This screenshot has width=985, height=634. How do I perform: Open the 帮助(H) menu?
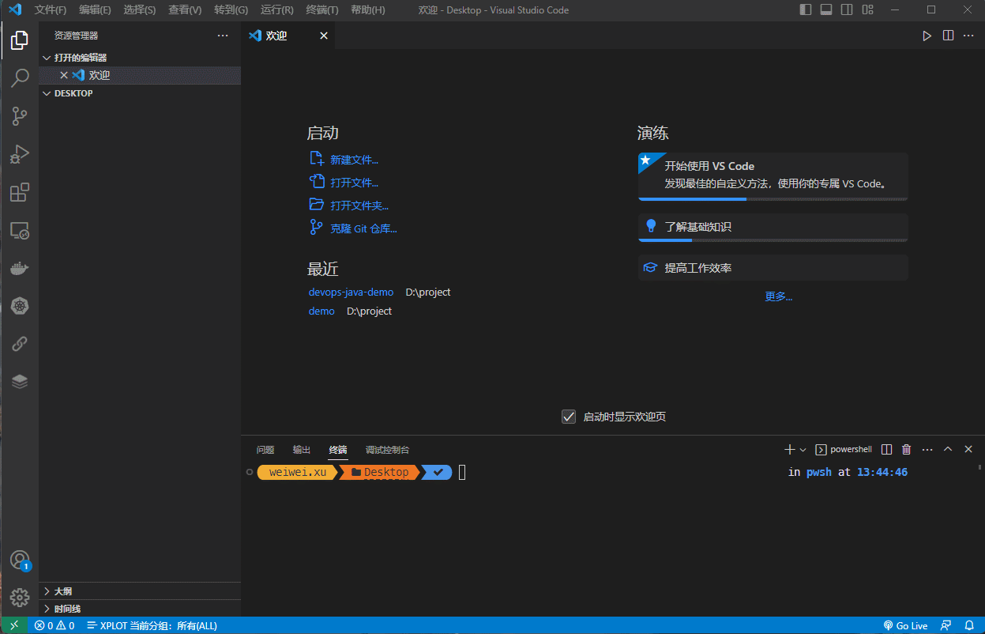(368, 10)
